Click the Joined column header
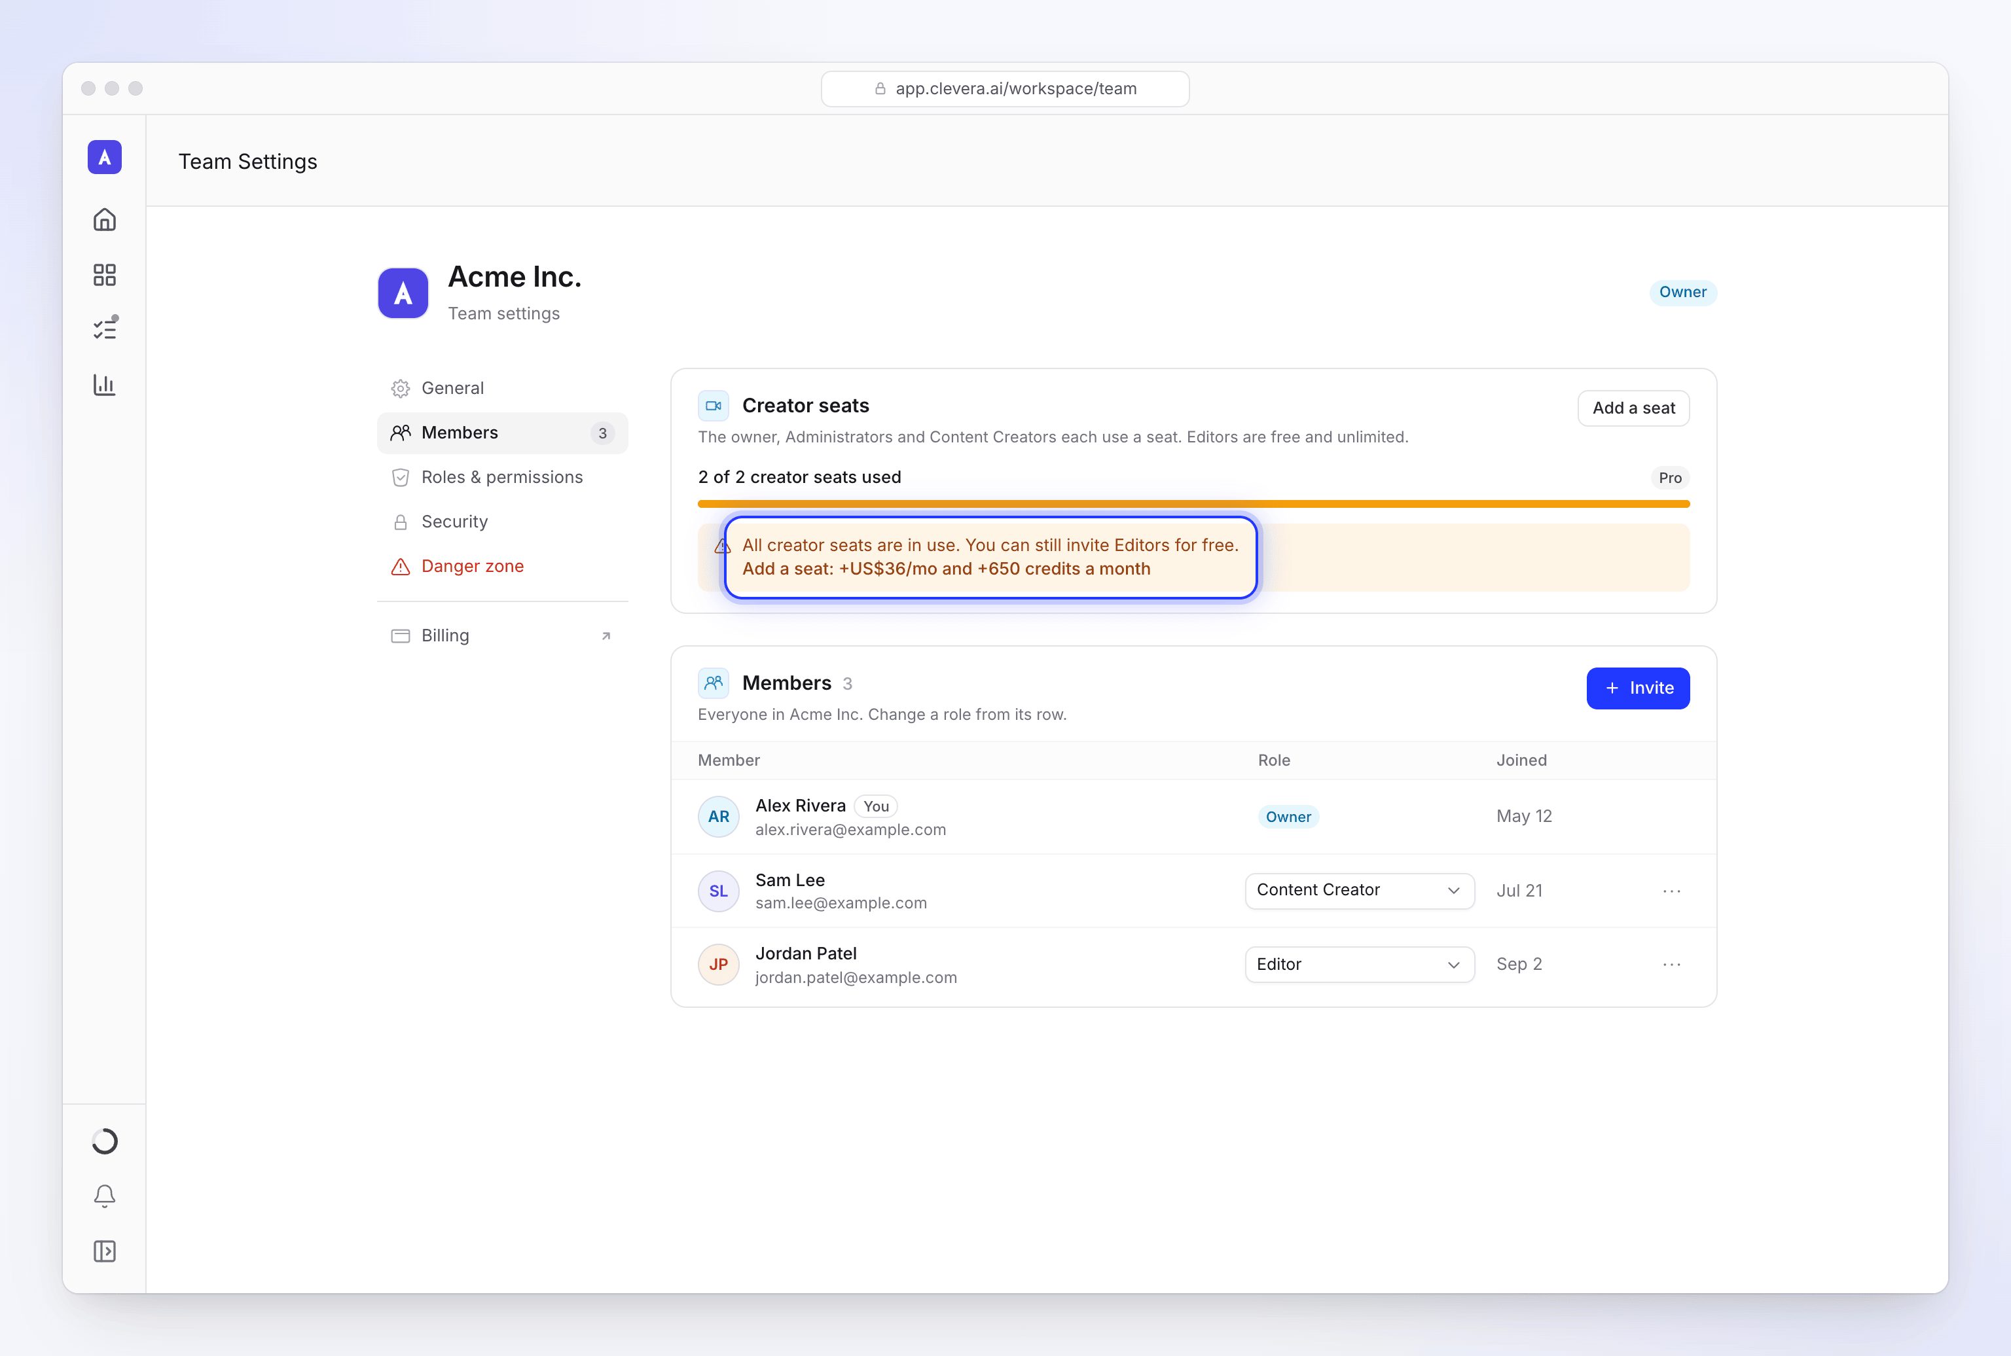This screenshot has height=1356, width=2011. 1521,760
